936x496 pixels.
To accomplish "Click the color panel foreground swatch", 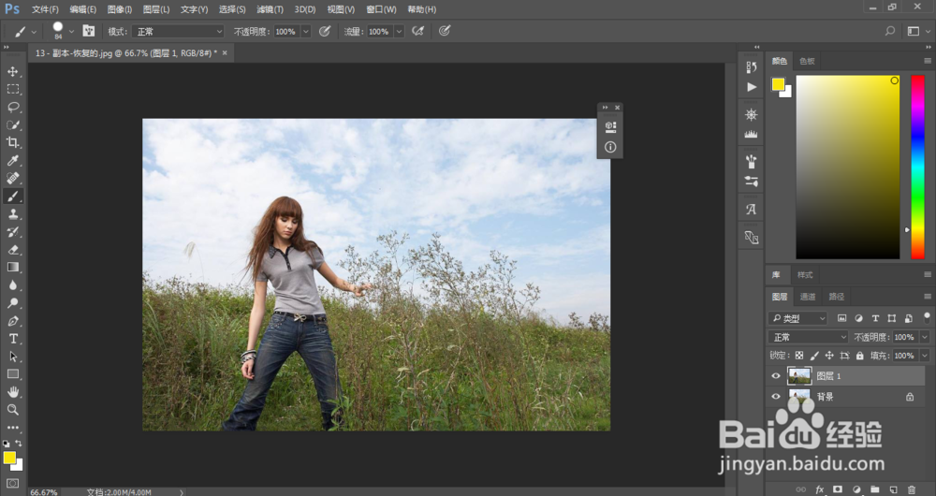I will (778, 84).
